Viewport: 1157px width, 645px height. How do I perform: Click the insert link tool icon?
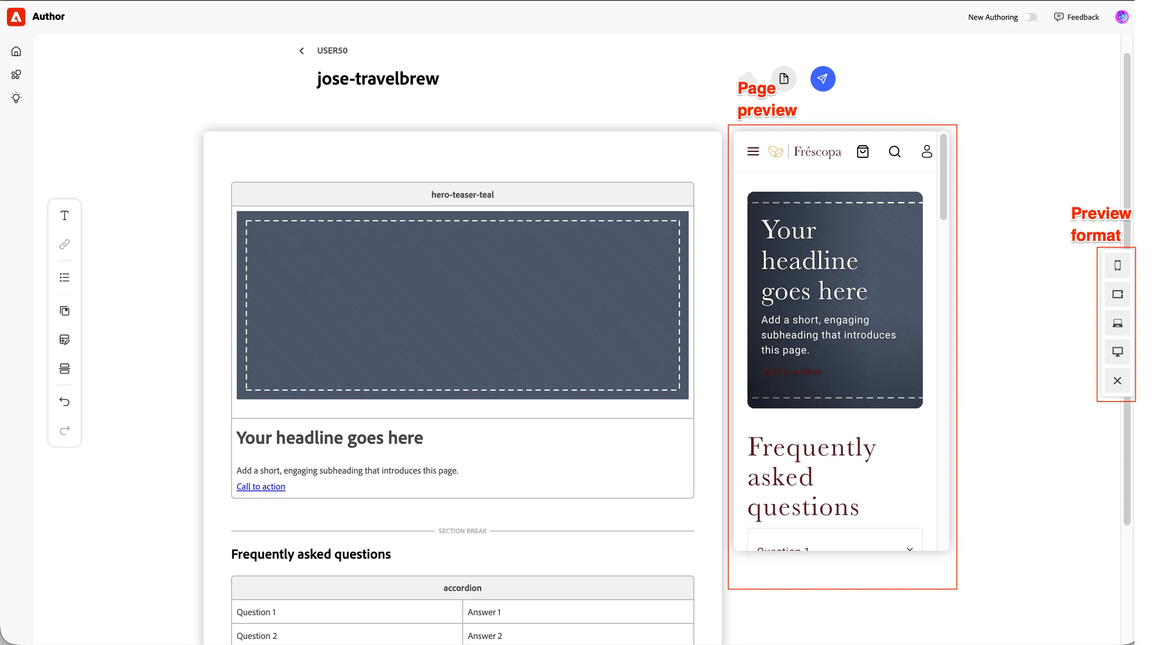click(x=65, y=245)
